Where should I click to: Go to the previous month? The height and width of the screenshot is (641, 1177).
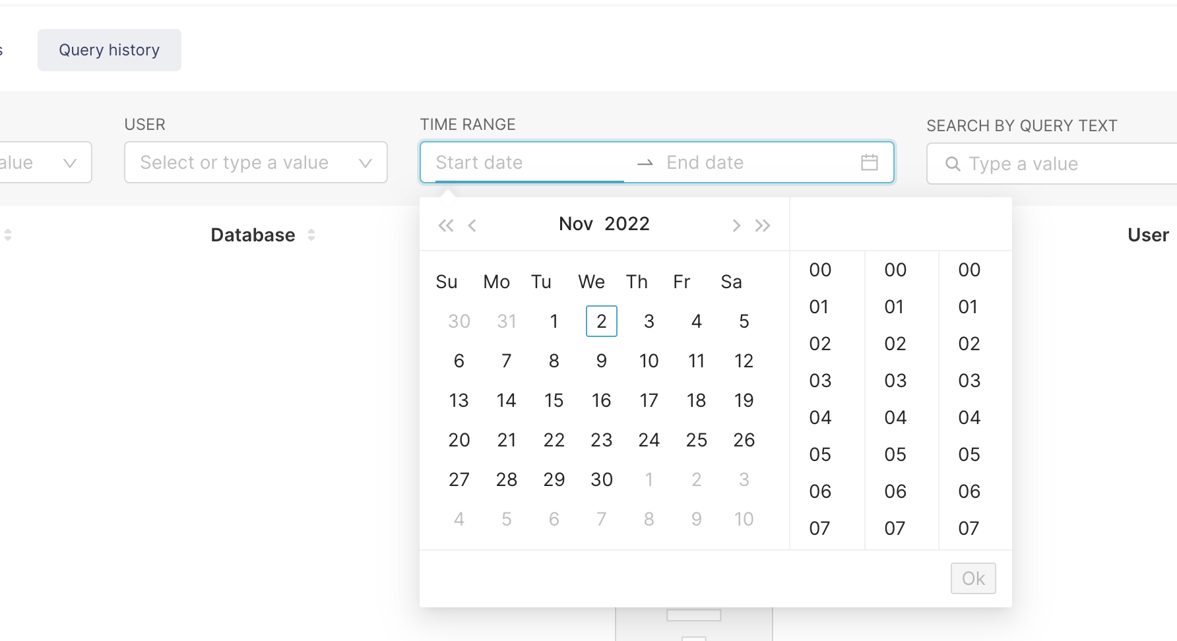(x=472, y=225)
